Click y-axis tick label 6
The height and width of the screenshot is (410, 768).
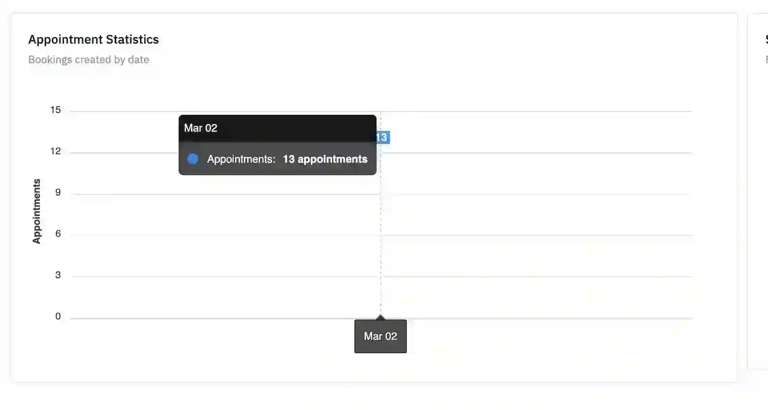click(x=58, y=234)
